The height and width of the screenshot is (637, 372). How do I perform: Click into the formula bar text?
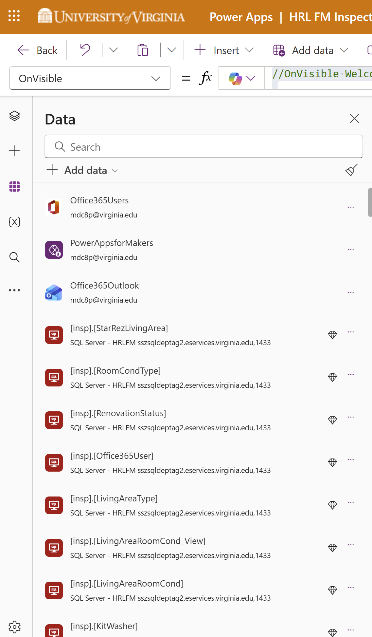tap(322, 74)
